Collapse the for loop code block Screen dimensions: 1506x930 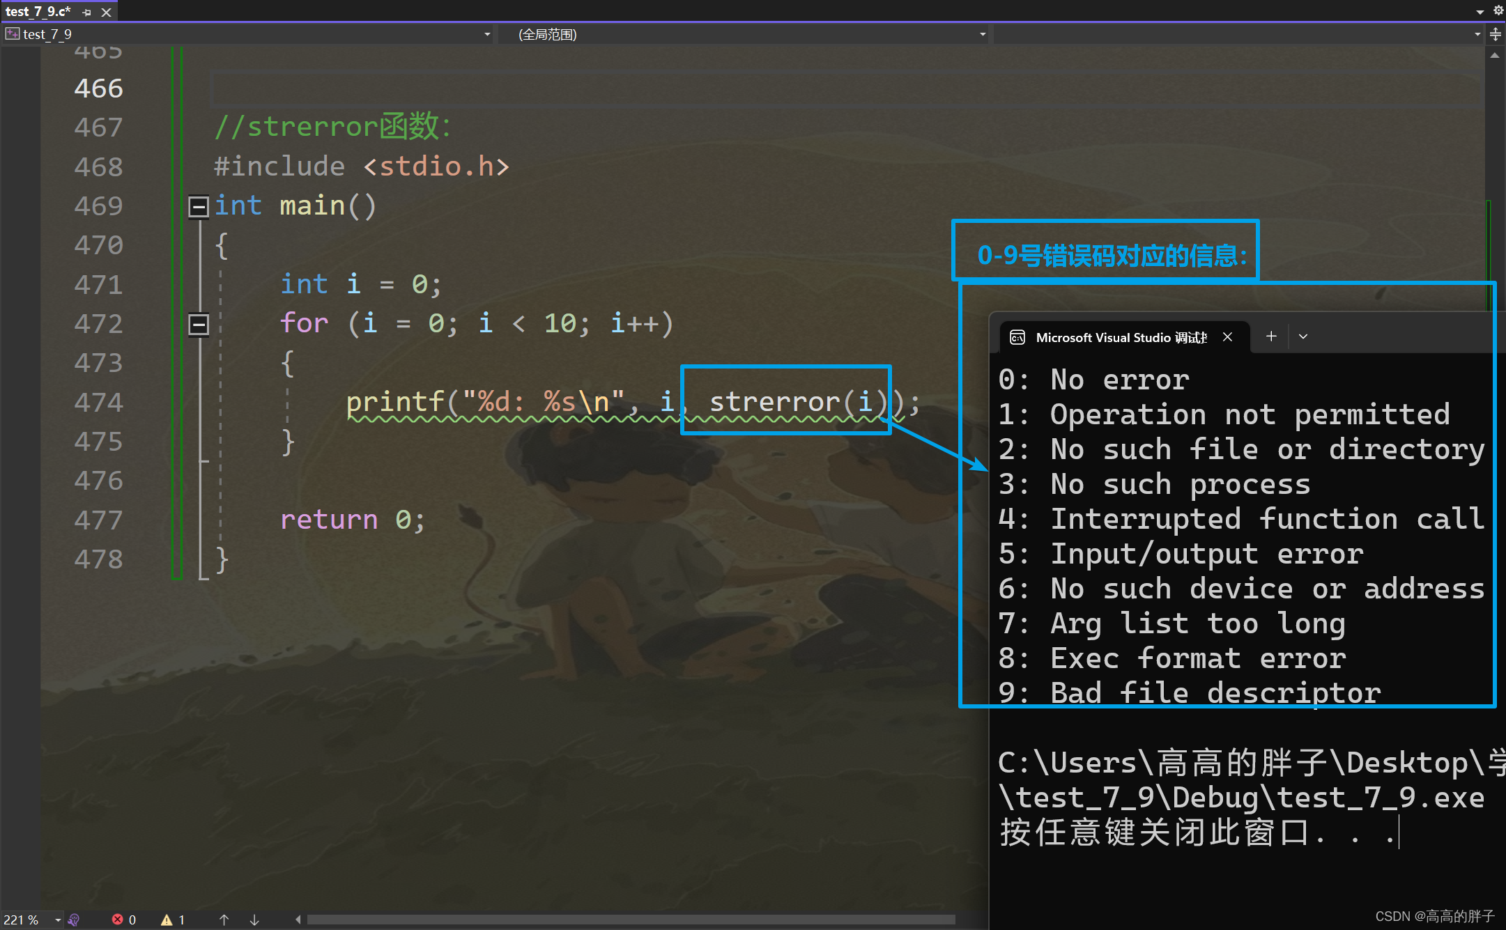199,324
